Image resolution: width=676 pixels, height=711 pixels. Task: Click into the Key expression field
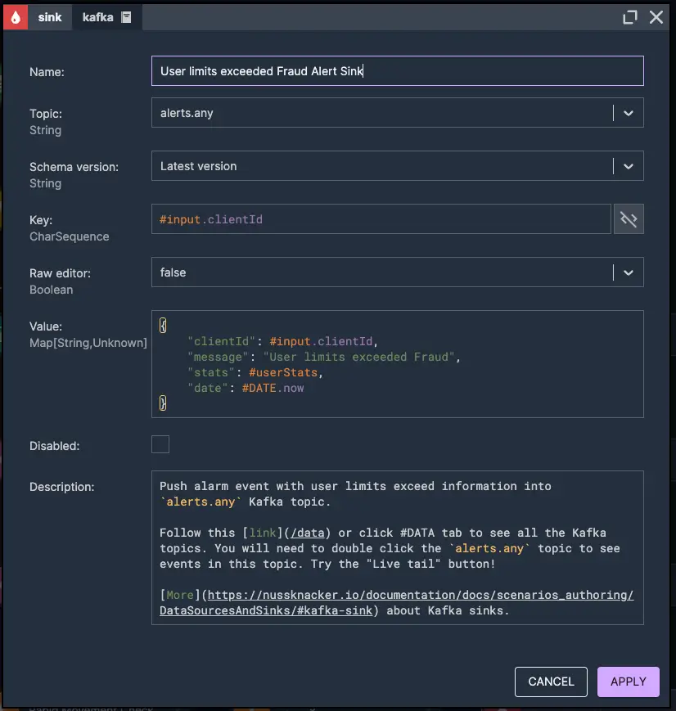coord(381,219)
